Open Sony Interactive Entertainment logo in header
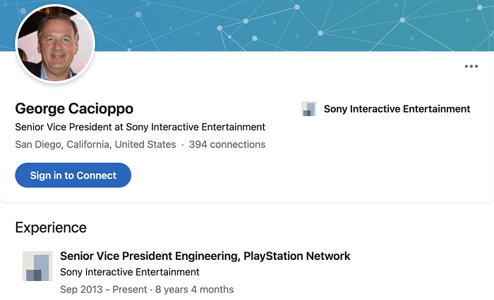494x300 pixels. click(x=309, y=109)
